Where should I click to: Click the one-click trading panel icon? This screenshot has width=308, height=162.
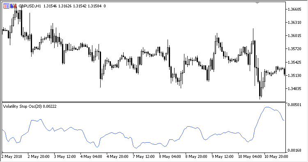[6, 6]
